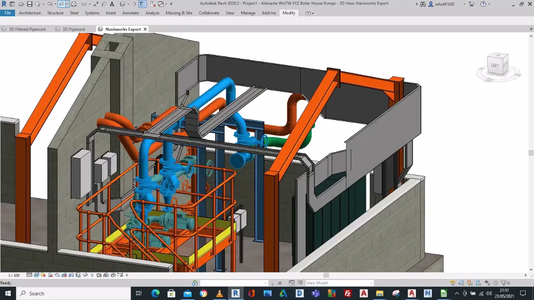Open the Default 3D View
534x300 pixels.
[122, 4]
